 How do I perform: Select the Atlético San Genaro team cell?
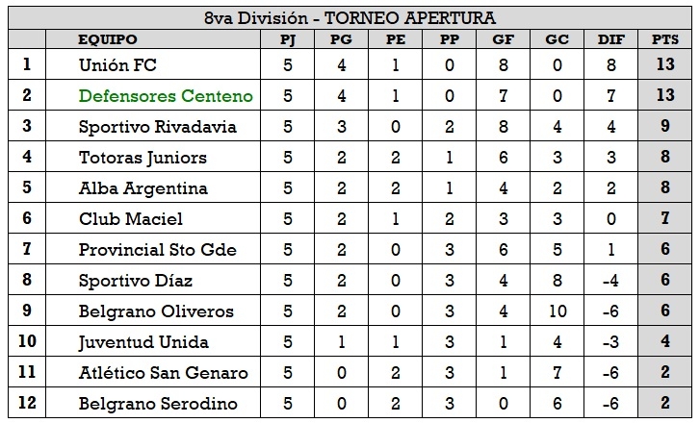click(163, 373)
